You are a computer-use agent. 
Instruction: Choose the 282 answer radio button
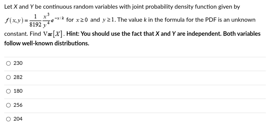click(8, 78)
